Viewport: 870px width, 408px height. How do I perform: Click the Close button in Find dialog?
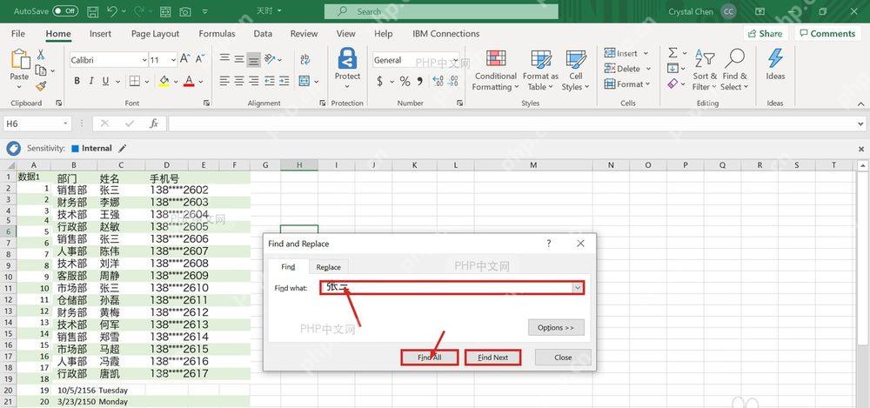(563, 358)
